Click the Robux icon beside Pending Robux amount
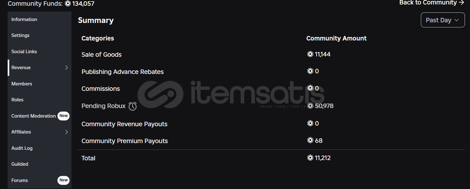This screenshot has height=189, width=470. click(310, 106)
